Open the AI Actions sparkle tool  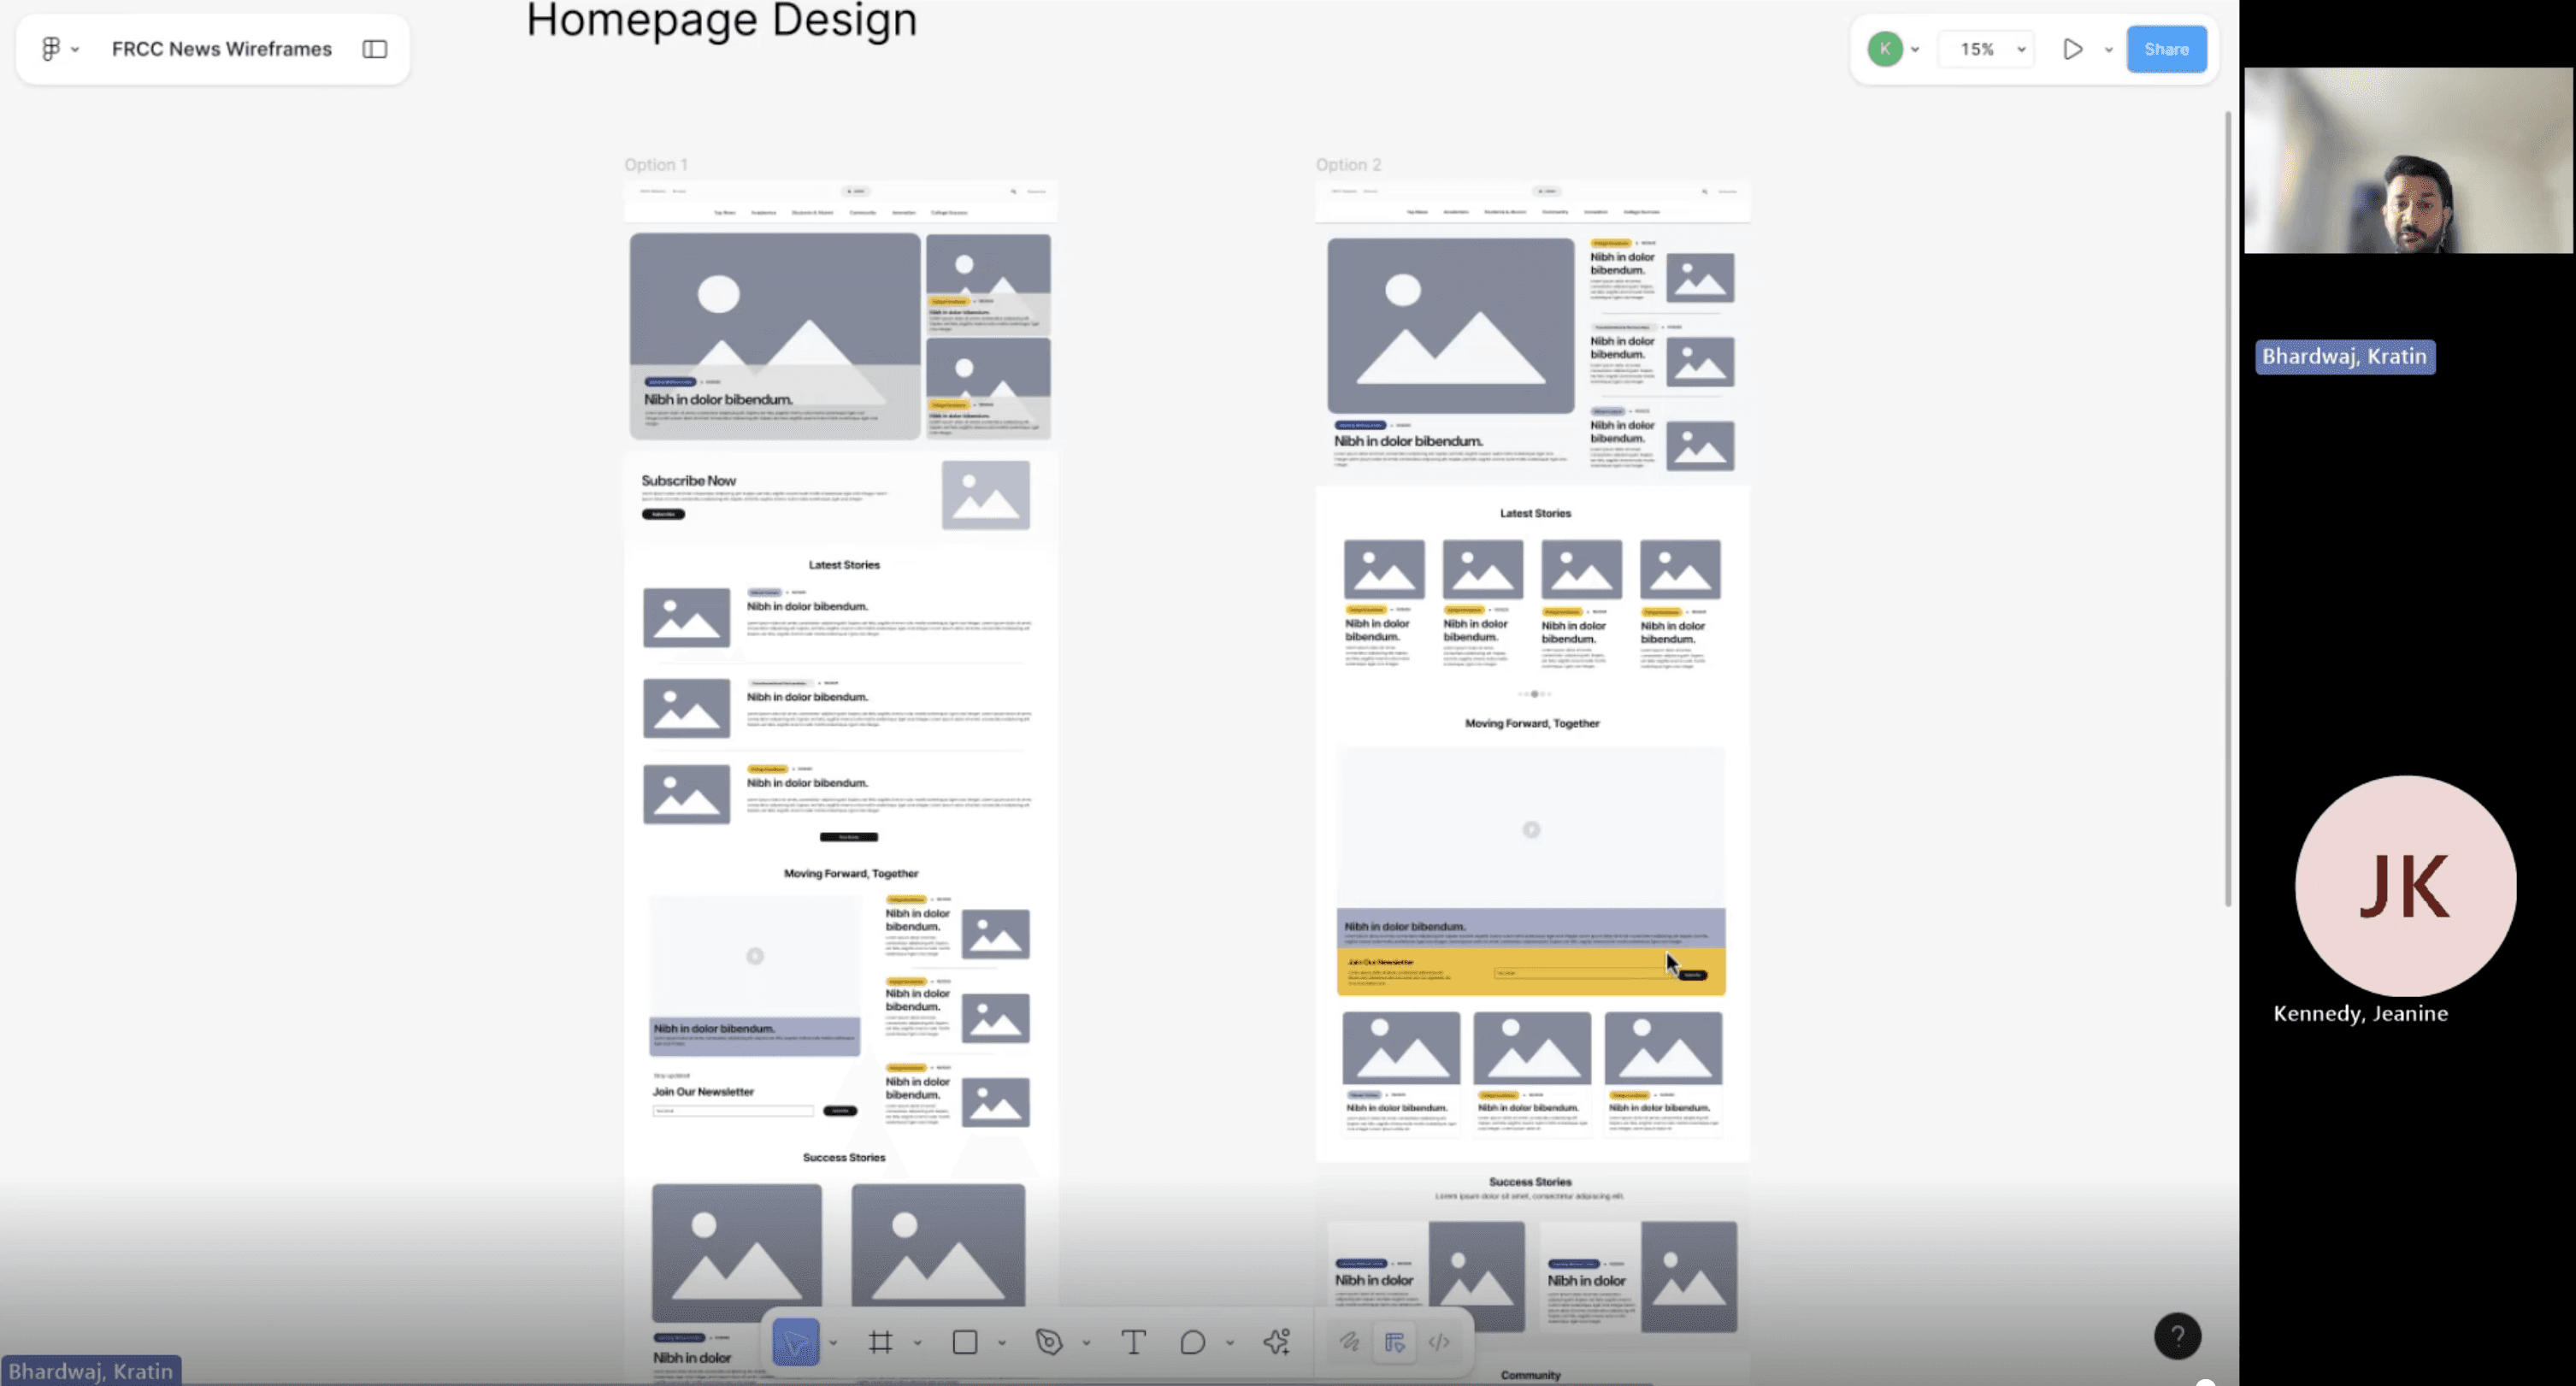click(x=1277, y=1342)
